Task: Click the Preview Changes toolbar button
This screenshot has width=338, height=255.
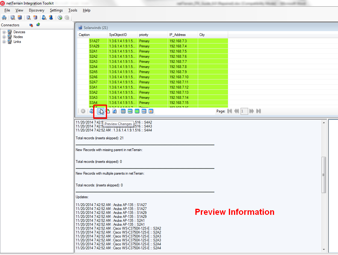Action: tap(100, 111)
